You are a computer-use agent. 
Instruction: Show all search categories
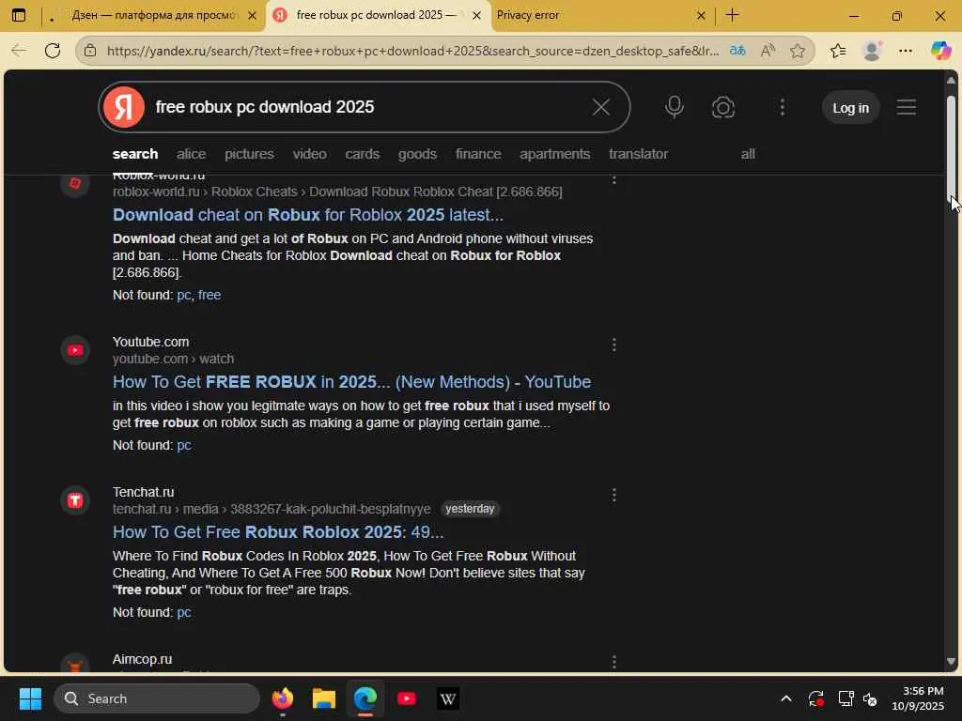click(748, 154)
